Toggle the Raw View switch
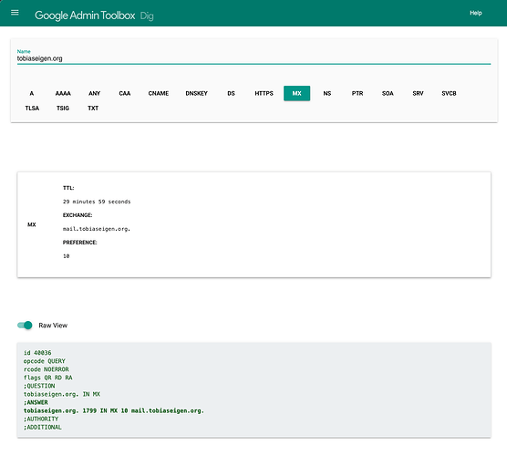Screen dimensions: 507x456 (25, 325)
